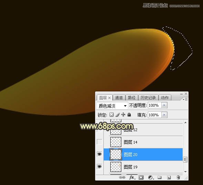203x185 pixels.
Task: Click thumbnail of 图层 20
Action: click(x=116, y=154)
